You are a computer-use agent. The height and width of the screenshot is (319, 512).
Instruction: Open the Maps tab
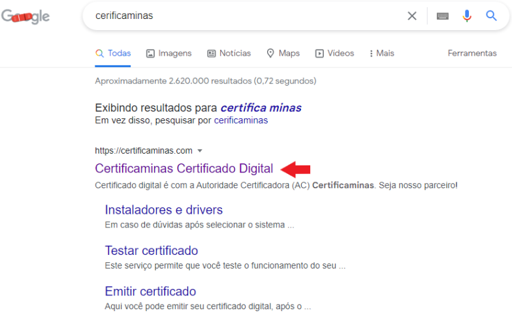coord(283,54)
